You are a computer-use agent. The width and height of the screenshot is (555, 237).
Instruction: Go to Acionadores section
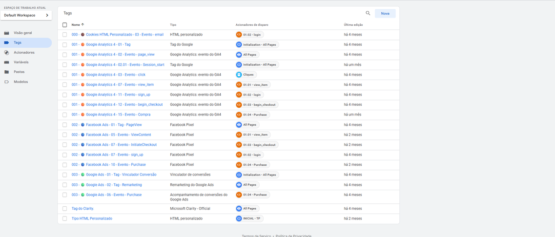tap(24, 52)
